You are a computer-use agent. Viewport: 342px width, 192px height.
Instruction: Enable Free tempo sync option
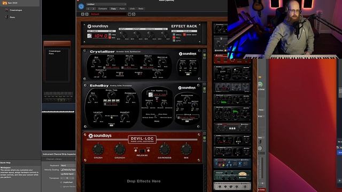pos(110,35)
